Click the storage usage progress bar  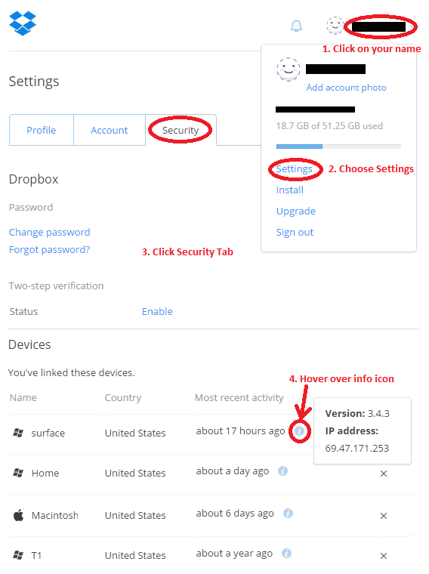point(338,147)
